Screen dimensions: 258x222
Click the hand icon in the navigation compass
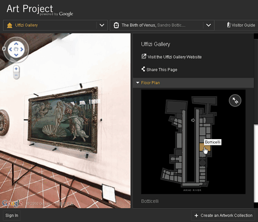pyautogui.click(x=16, y=49)
